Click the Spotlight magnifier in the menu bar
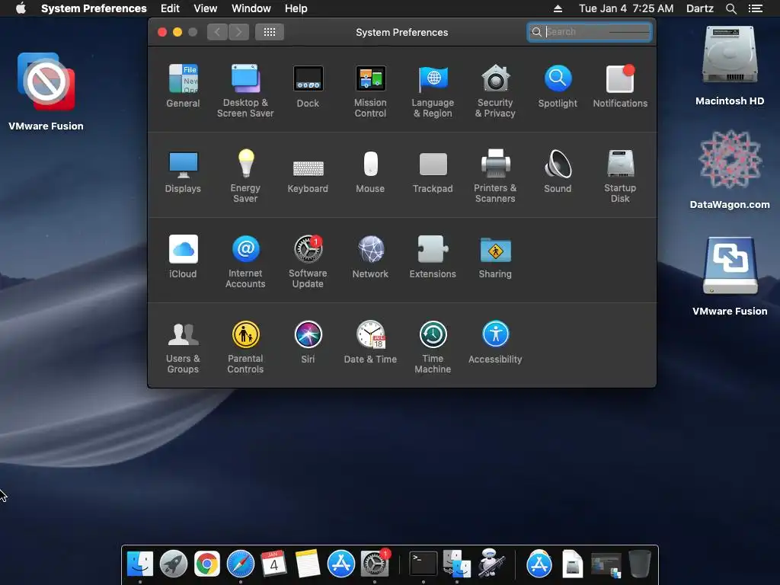The width and height of the screenshot is (780, 585). click(x=731, y=8)
